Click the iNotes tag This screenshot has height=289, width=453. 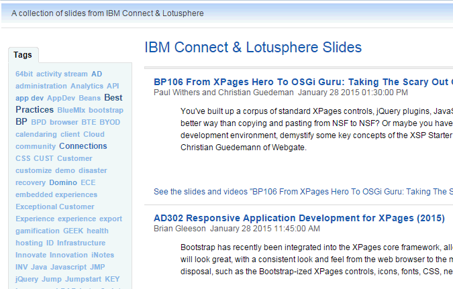[103, 255]
